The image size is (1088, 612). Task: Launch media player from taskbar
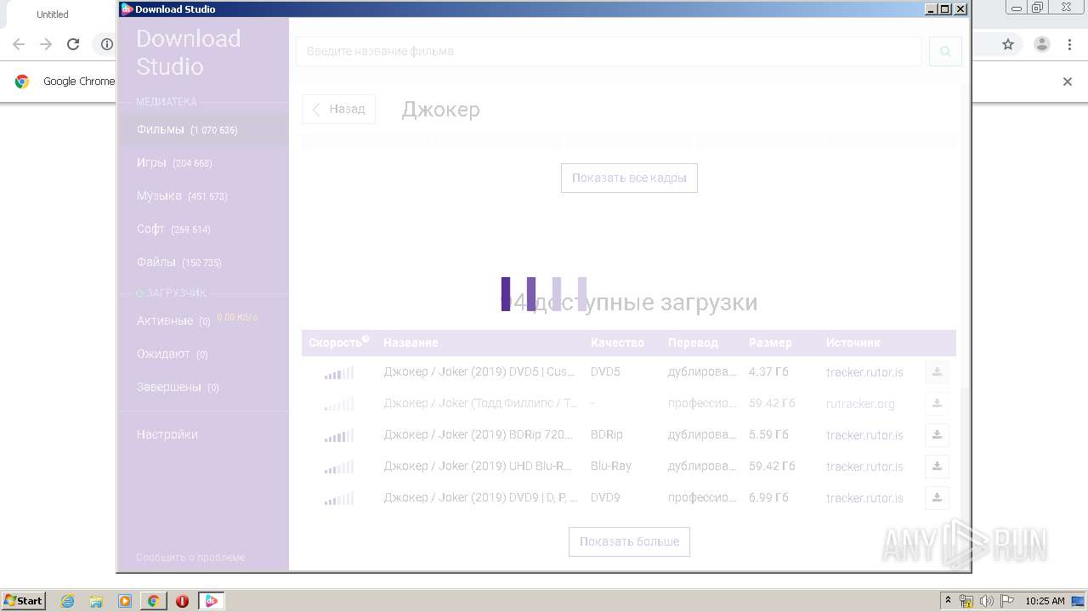pos(125,601)
